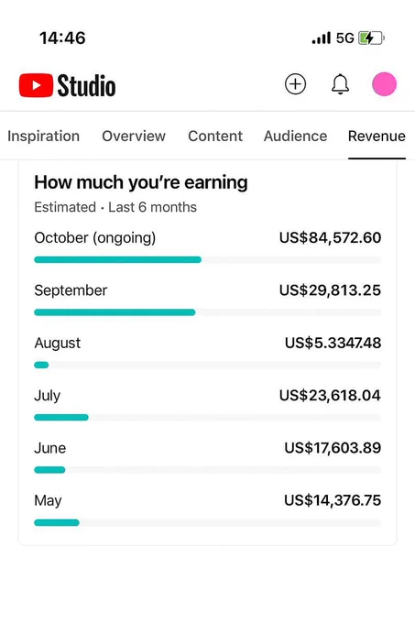Select the June earnings row label
The image size is (415, 623).
50,448
